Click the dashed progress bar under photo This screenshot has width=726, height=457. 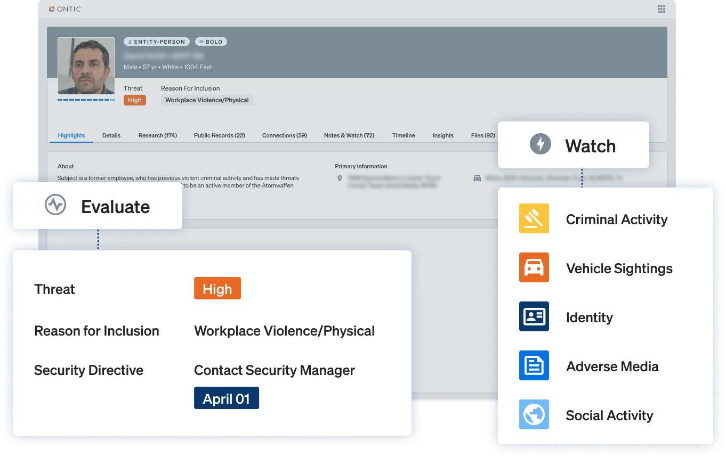(x=86, y=100)
